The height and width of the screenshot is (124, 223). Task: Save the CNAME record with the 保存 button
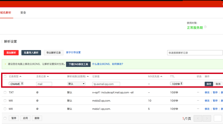coord(209,84)
